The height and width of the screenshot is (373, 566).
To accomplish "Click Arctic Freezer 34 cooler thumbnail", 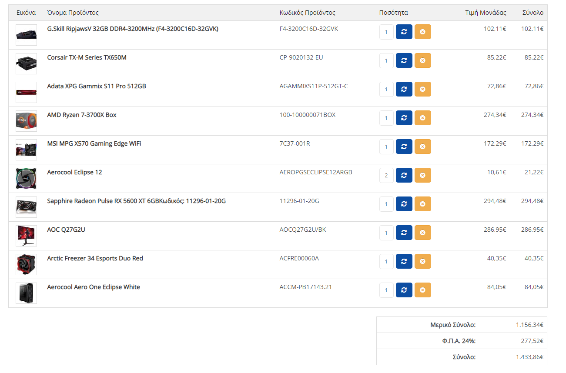I will click(26, 264).
